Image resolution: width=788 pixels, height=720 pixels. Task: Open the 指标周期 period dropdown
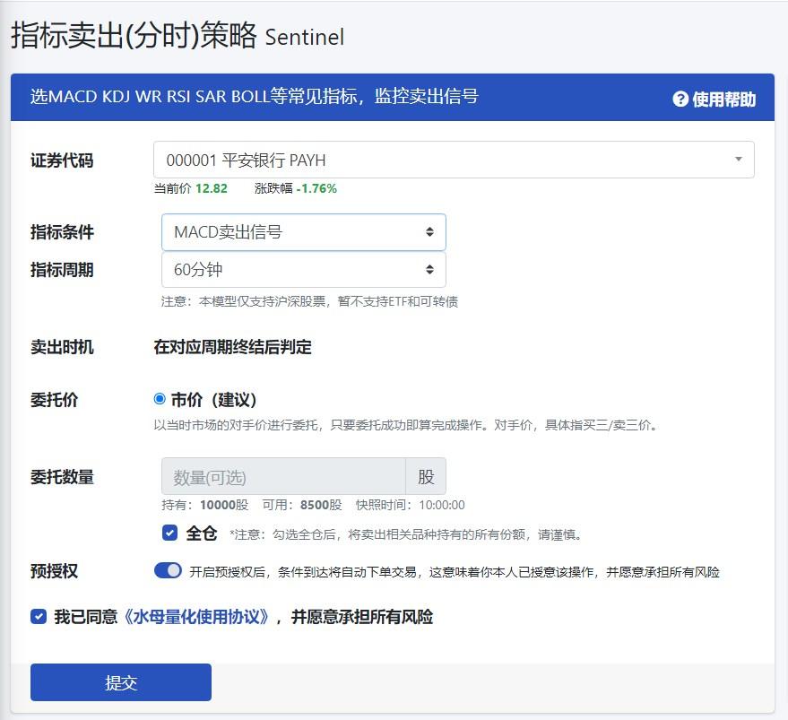(x=303, y=269)
